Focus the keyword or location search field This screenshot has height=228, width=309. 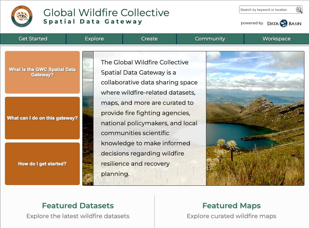pyautogui.click(x=266, y=10)
